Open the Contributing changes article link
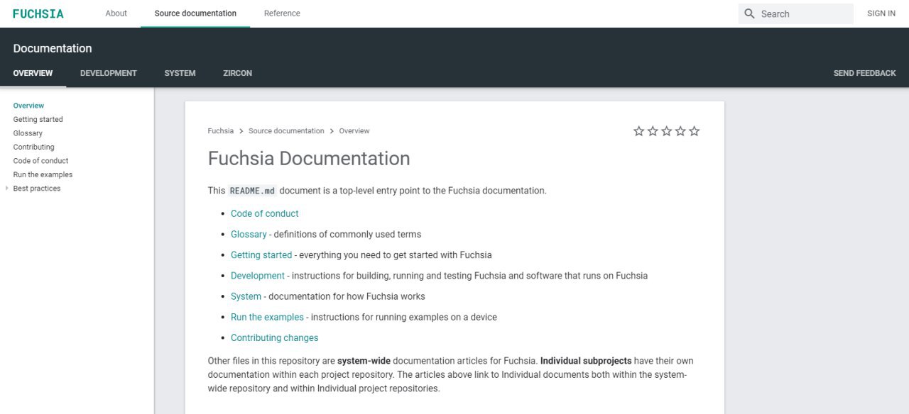The width and height of the screenshot is (909, 414). (274, 338)
